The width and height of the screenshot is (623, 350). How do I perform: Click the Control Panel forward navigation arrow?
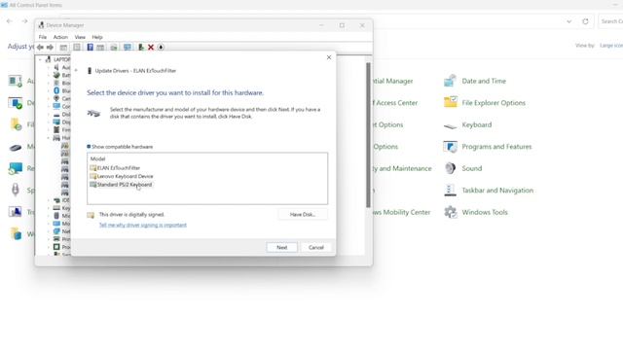coord(24,21)
